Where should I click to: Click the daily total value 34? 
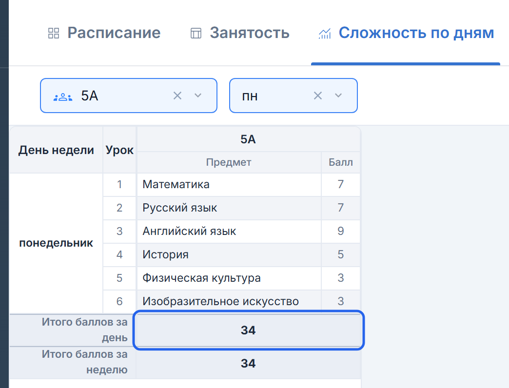tap(249, 330)
